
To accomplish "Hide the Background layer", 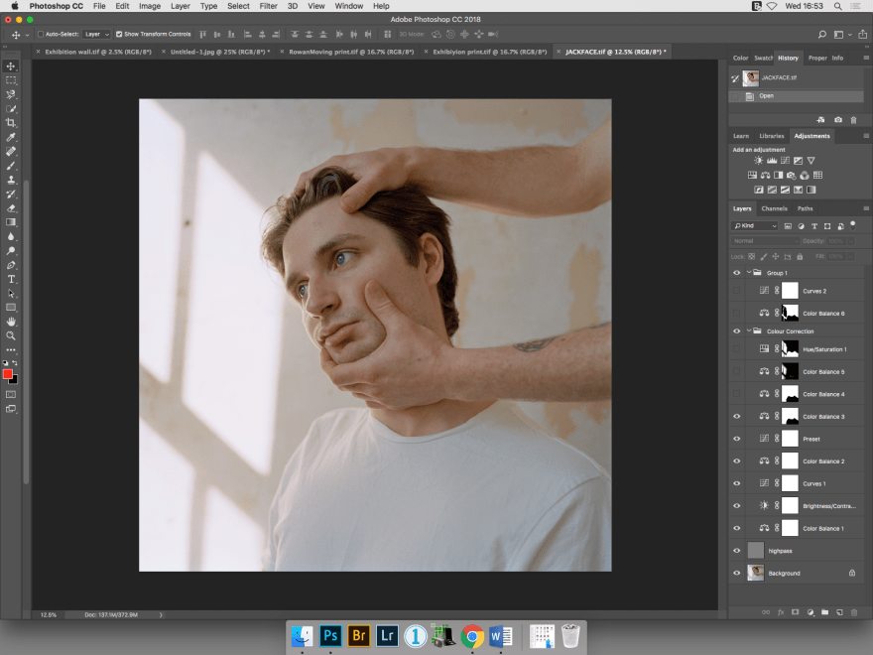I will 736,573.
